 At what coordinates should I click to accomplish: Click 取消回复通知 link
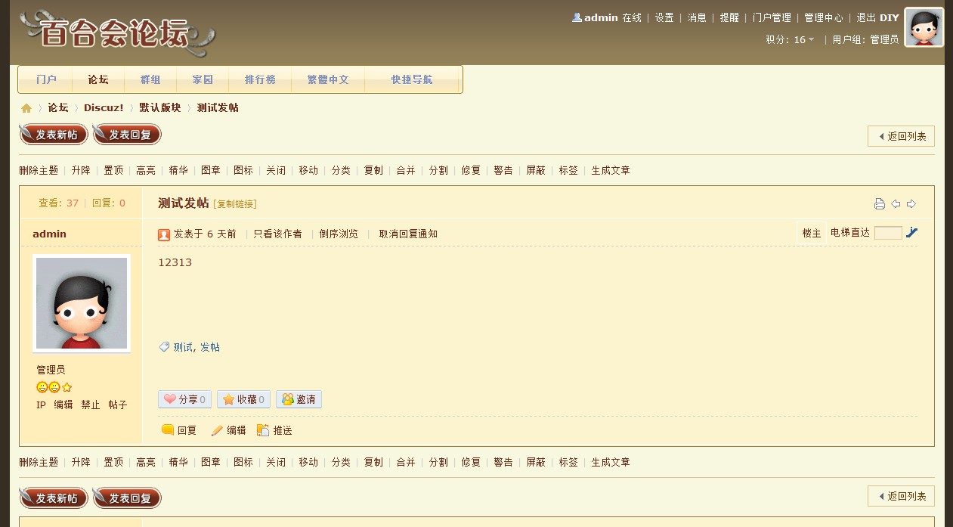(x=408, y=234)
